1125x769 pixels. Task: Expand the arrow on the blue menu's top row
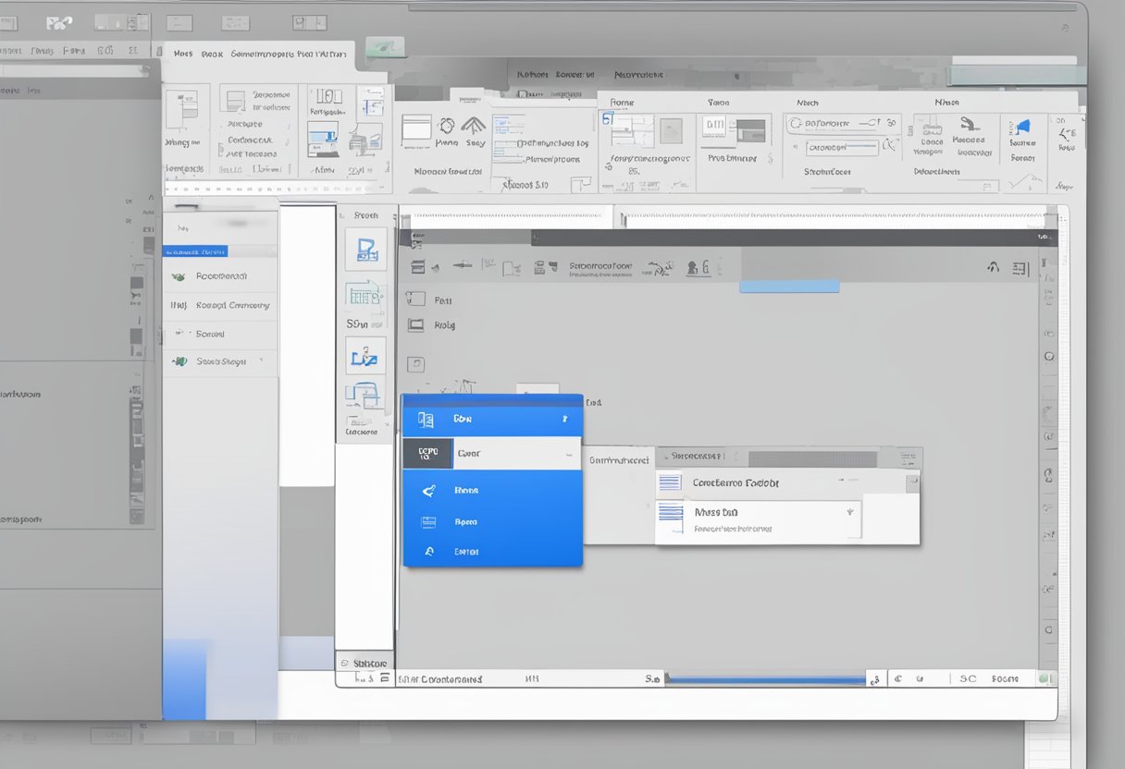tap(564, 420)
